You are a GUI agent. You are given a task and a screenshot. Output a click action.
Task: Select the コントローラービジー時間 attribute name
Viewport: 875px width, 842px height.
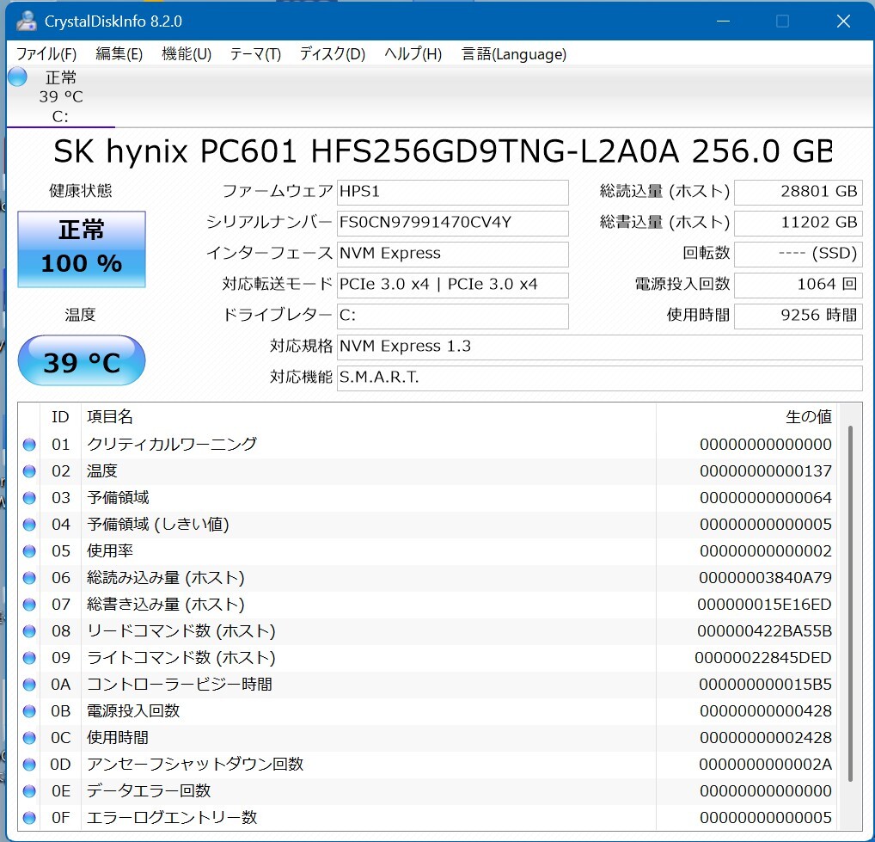[x=180, y=685]
